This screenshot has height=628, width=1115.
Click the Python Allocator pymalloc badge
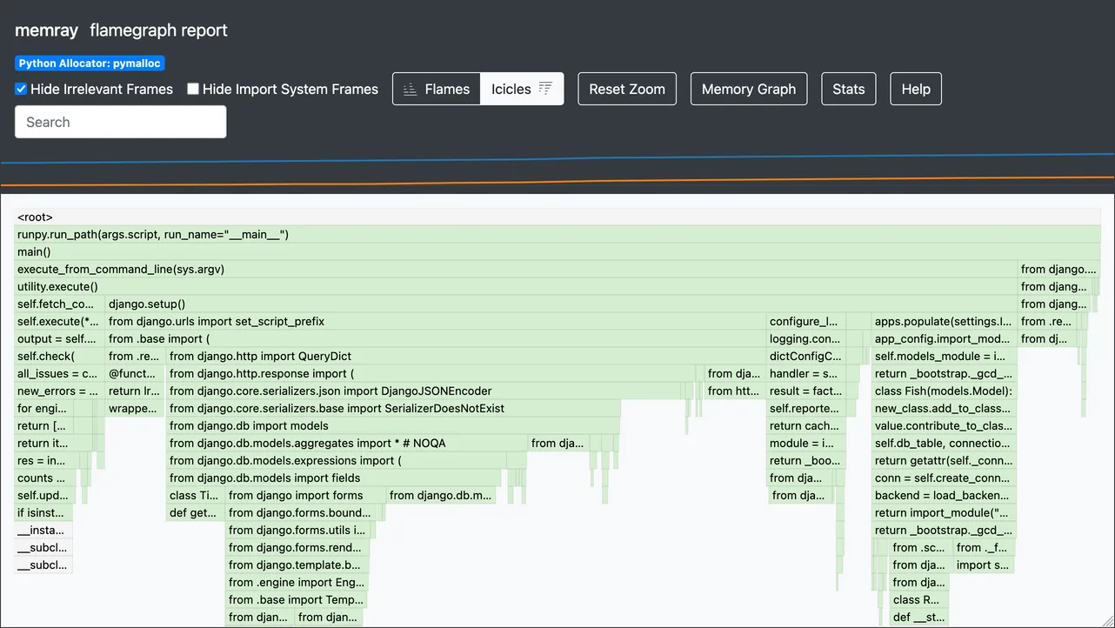[x=90, y=63]
